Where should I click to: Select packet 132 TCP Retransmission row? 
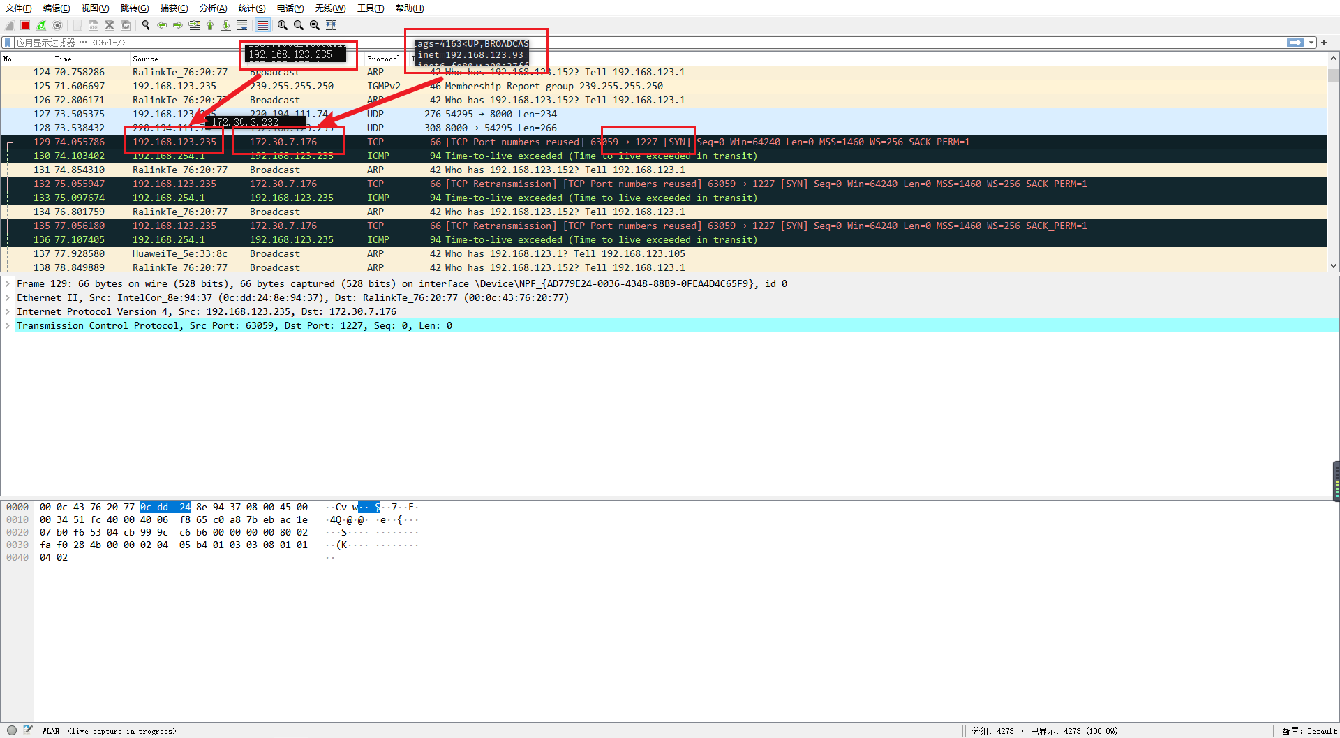coord(663,184)
